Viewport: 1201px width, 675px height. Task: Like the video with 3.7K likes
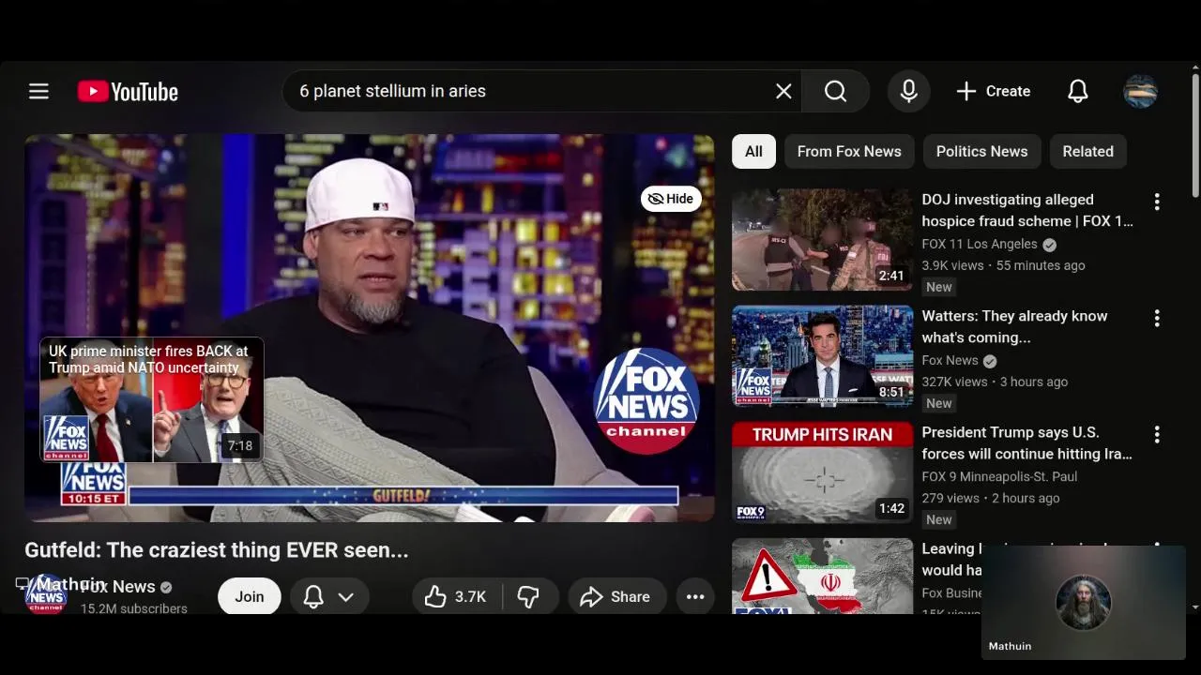tap(456, 596)
